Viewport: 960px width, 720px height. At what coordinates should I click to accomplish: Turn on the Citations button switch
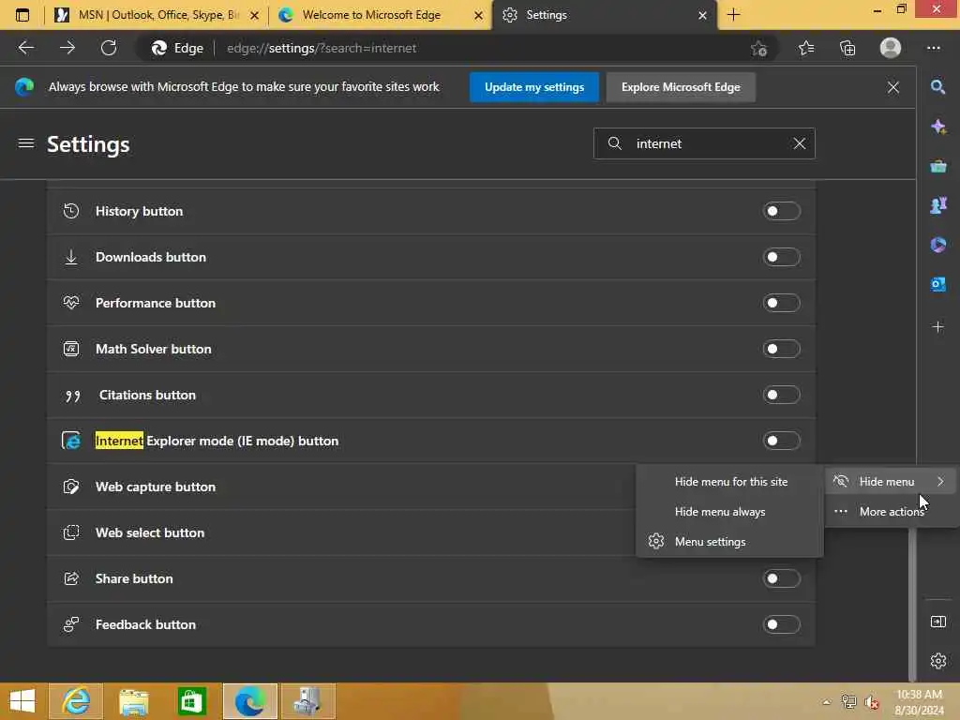tap(781, 395)
